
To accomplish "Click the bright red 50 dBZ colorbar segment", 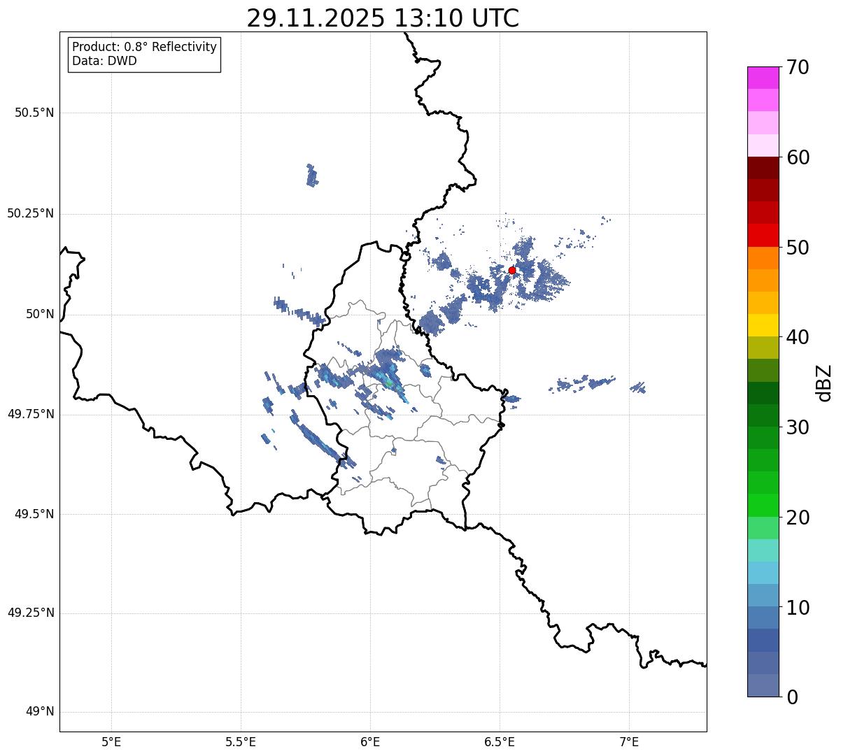I will (x=763, y=236).
